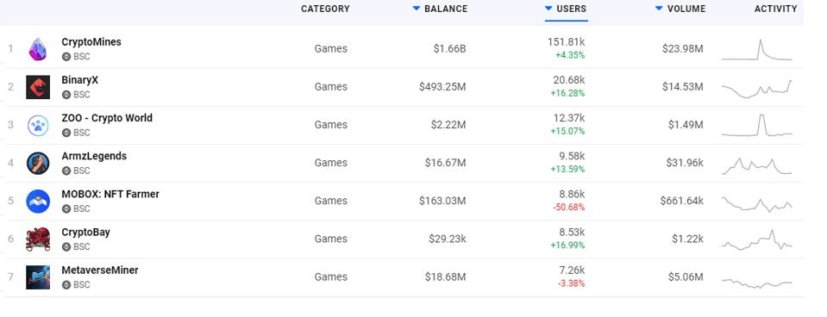
Task: Open the ZOO - Crypto World link
Action: [107, 118]
